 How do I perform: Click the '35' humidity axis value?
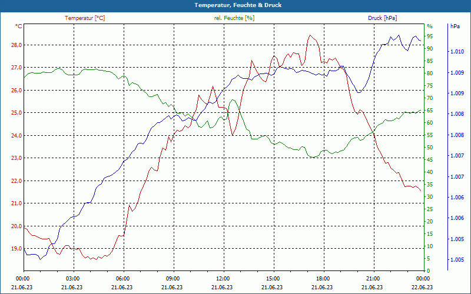pos(430,185)
